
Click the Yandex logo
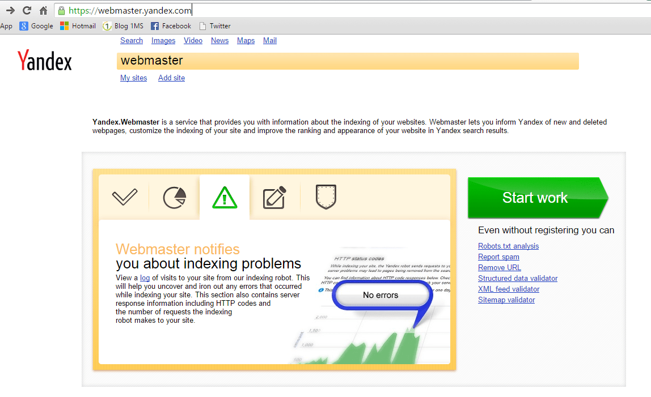tap(45, 61)
